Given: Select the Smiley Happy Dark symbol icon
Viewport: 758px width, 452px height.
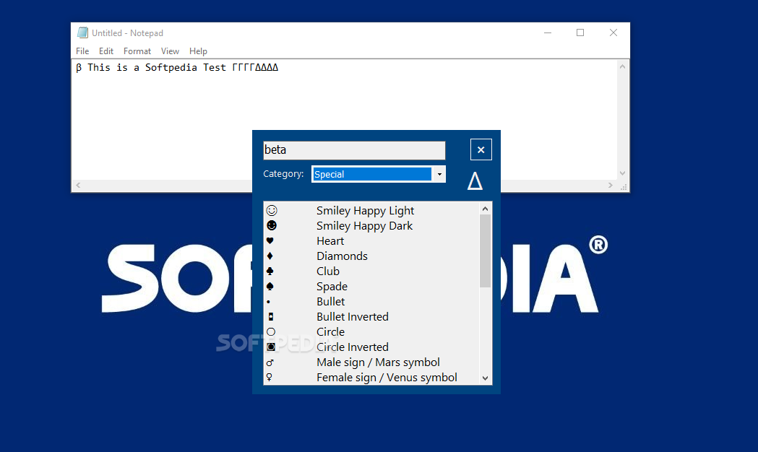Looking at the screenshot, I should [x=272, y=225].
